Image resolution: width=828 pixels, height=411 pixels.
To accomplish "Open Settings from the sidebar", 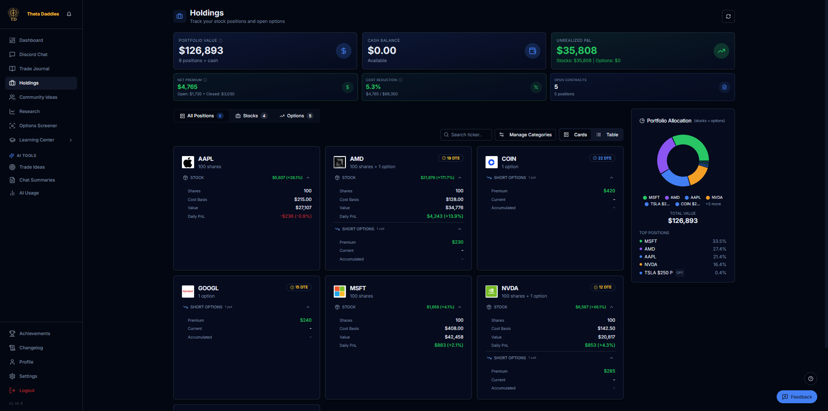I will point(41,376).
